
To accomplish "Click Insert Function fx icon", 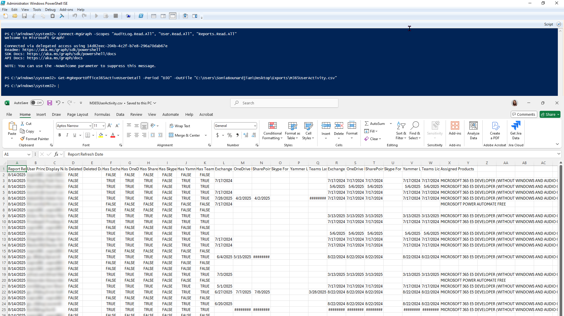I will [x=56, y=154].
